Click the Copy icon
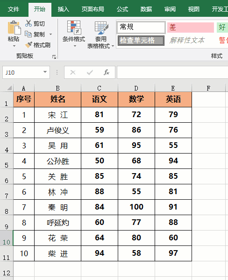This screenshot has width=228, height=280. [28, 34]
